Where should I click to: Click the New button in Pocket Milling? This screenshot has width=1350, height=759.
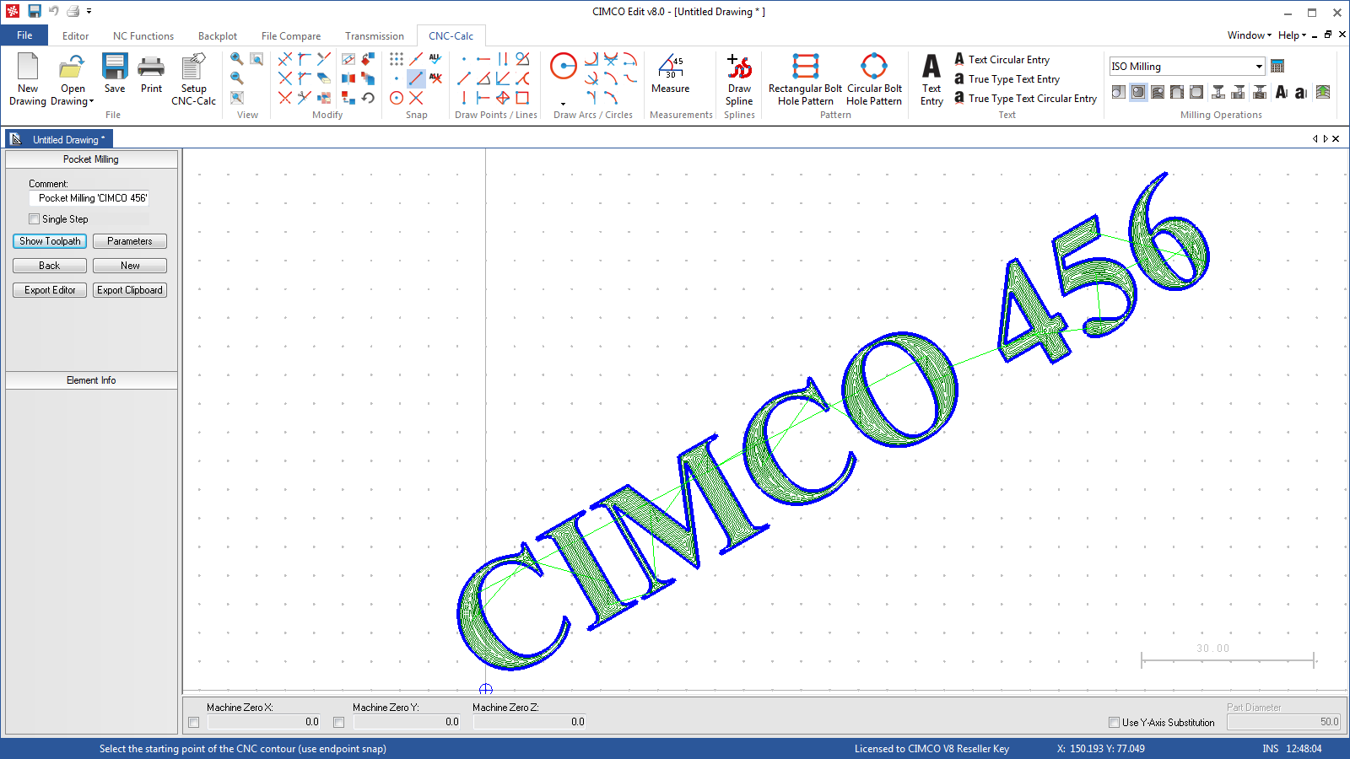tap(130, 266)
